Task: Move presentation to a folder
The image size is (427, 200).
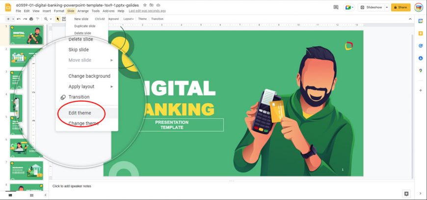Action: (x=151, y=5)
